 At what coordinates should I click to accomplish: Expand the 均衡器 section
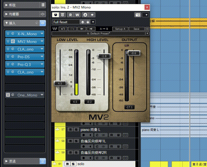6,14
